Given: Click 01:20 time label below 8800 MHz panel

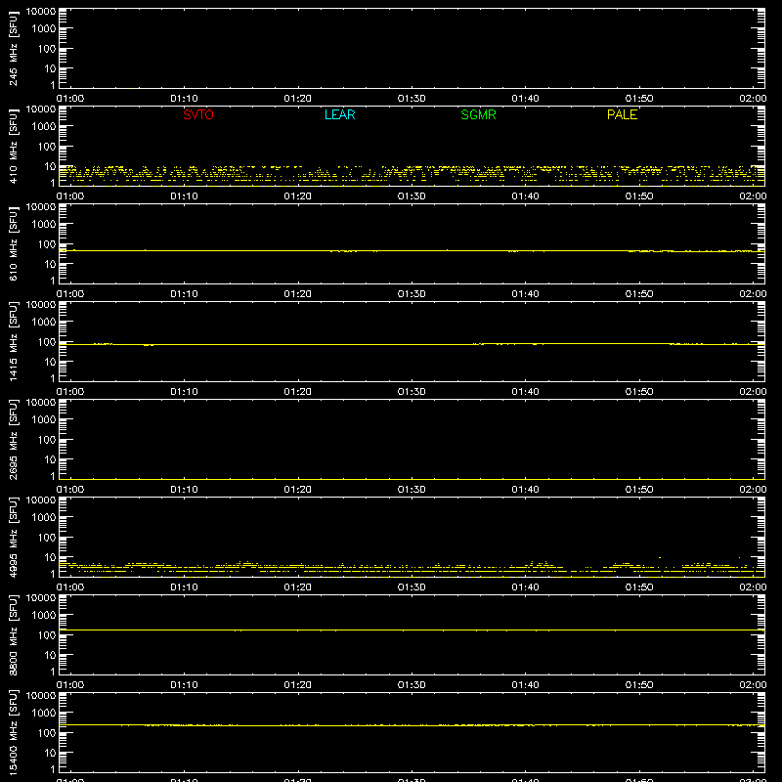Looking at the screenshot, I should click(298, 685).
